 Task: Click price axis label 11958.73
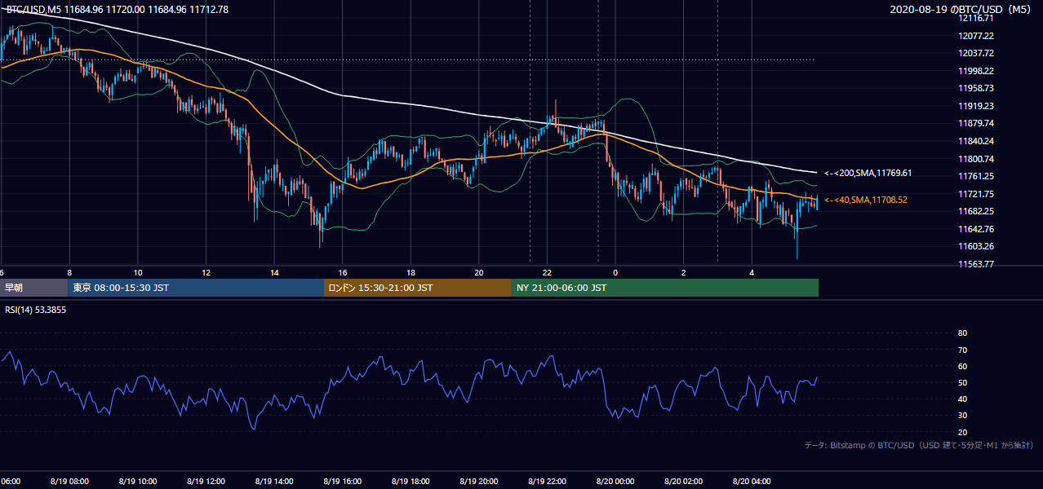[976, 88]
